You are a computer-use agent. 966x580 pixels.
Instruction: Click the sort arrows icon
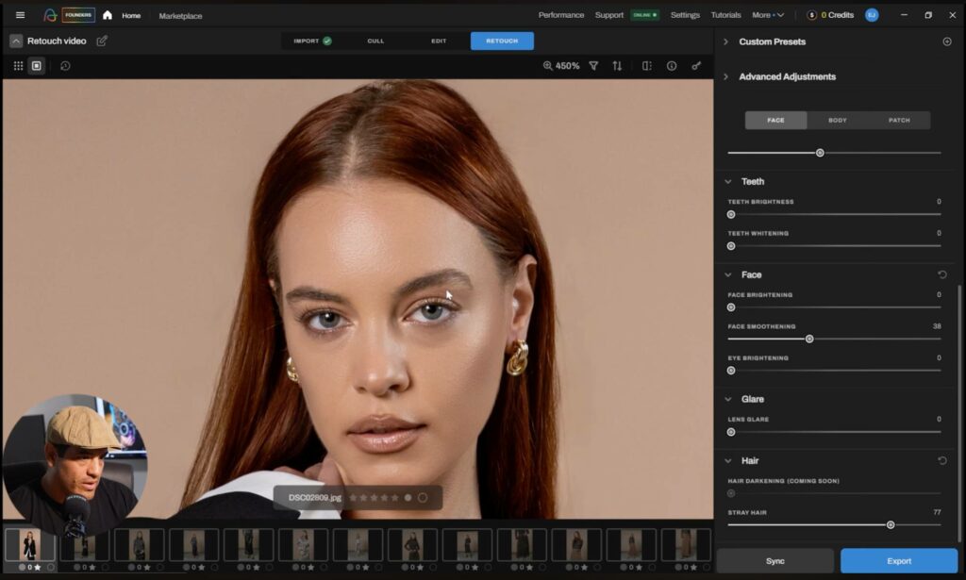coord(618,67)
